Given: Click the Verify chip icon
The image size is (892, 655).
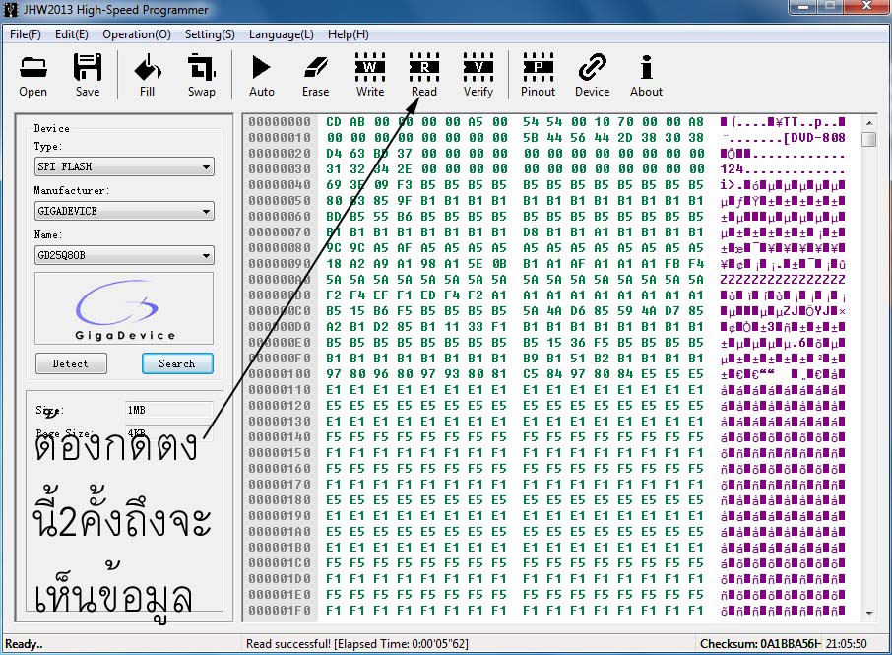Looking at the screenshot, I should (478, 75).
